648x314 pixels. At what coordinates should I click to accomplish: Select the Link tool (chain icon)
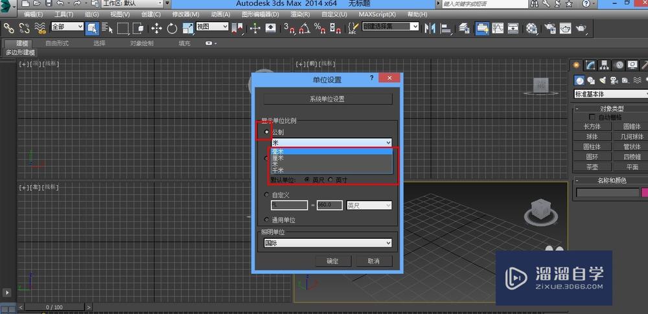[x=8, y=28]
